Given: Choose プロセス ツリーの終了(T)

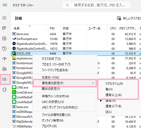Looking at the screenshot, I should pyautogui.click(x=56, y=65).
